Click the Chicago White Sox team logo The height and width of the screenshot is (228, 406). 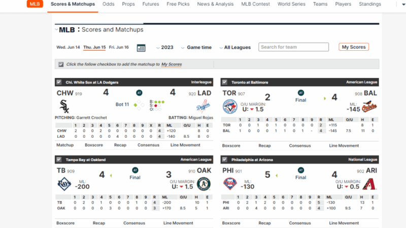pyautogui.click(x=64, y=106)
